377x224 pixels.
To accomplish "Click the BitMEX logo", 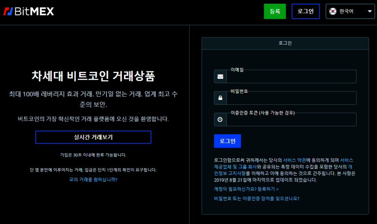I will [x=28, y=11].
